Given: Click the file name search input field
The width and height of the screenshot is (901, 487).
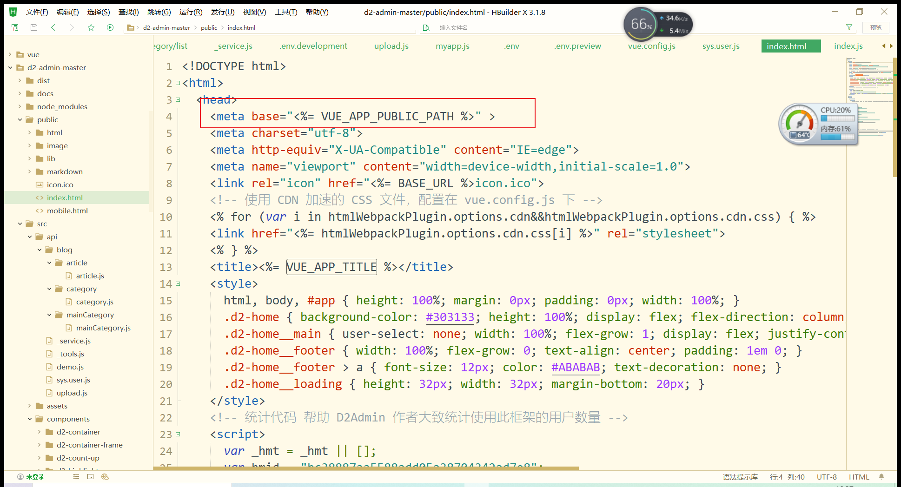Looking at the screenshot, I should 632,28.
